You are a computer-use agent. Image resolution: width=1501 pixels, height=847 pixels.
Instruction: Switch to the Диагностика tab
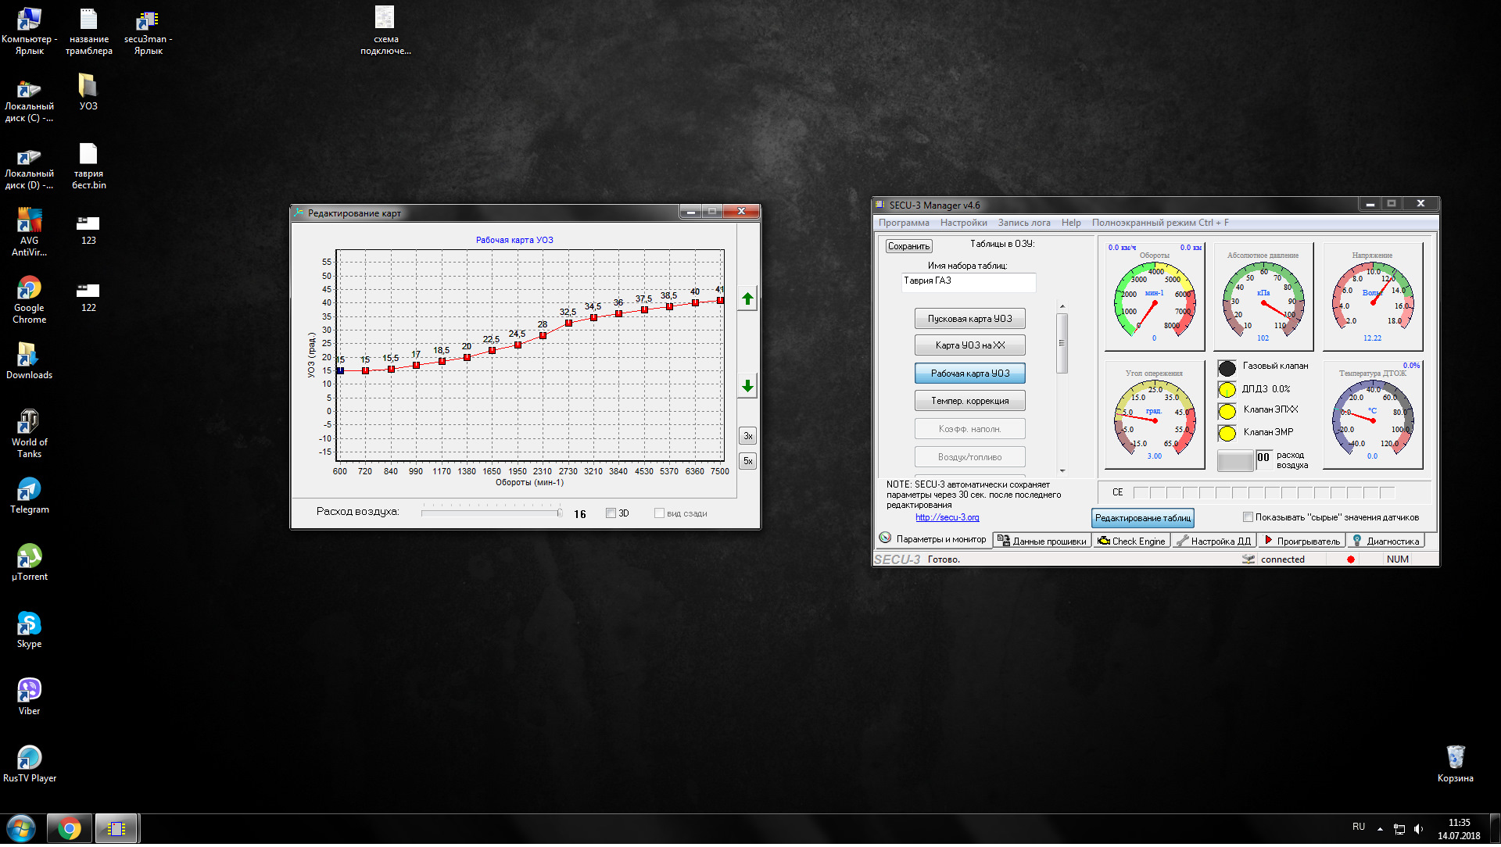click(x=1385, y=541)
